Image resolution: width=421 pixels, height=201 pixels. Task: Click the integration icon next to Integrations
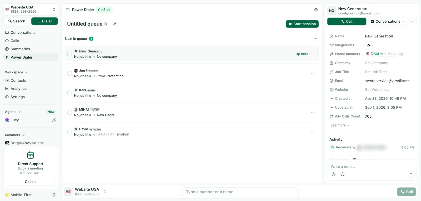point(369,45)
